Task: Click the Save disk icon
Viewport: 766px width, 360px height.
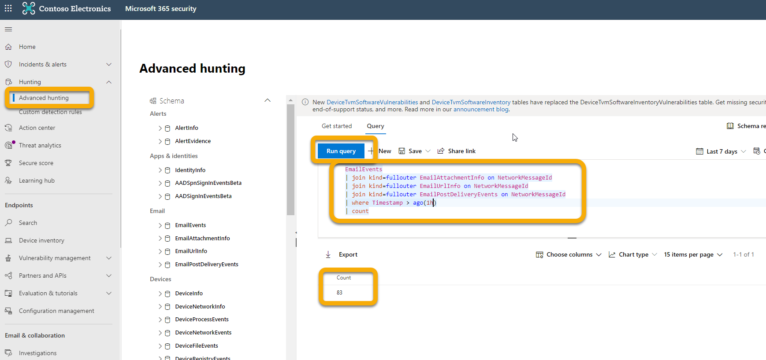Action: [402, 151]
